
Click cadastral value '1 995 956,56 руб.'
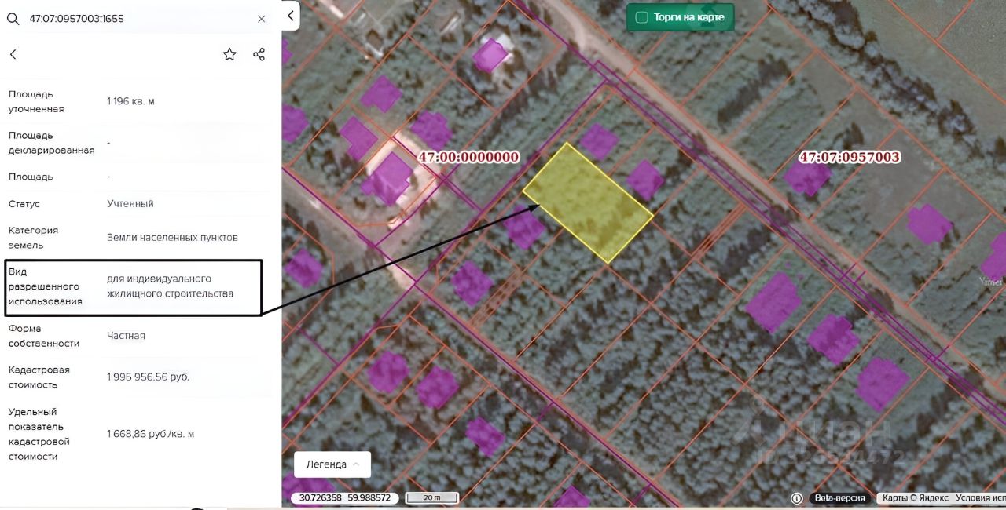149,377
